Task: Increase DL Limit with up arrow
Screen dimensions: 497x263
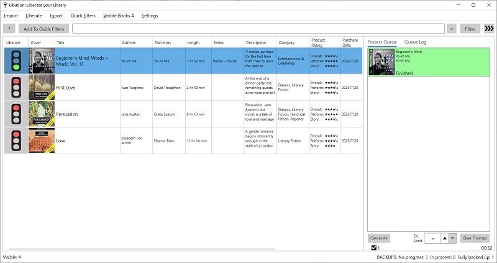Action: [445, 238]
